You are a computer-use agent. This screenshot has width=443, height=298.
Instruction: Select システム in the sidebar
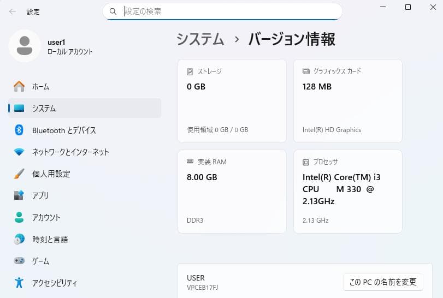(85, 108)
